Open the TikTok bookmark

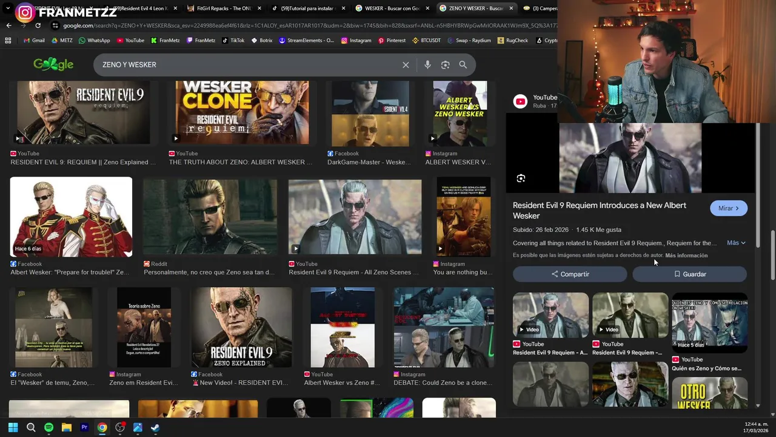tap(233, 41)
